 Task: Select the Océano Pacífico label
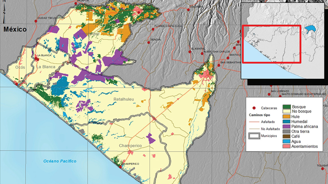pos(60,161)
